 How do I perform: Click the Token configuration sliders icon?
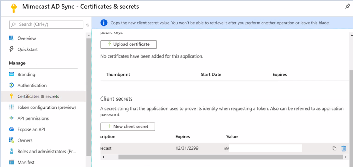pyautogui.click(x=11, y=107)
